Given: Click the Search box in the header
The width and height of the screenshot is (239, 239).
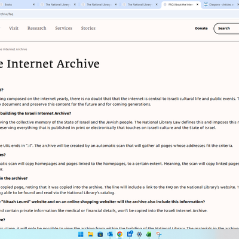Looking at the screenshot, I should (x=226, y=29).
